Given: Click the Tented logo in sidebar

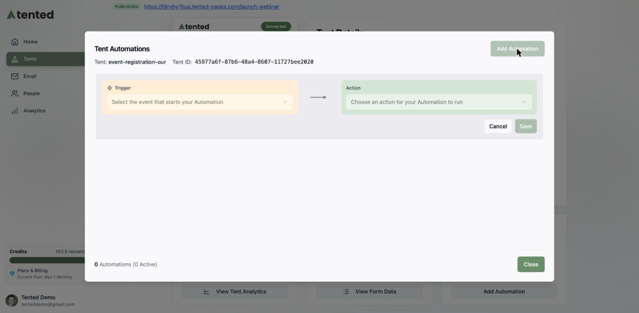Looking at the screenshot, I should point(30,15).
